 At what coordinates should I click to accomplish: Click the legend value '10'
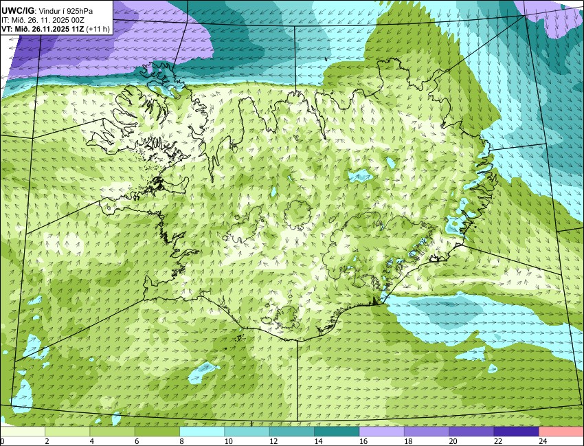(x=228, y=441)
